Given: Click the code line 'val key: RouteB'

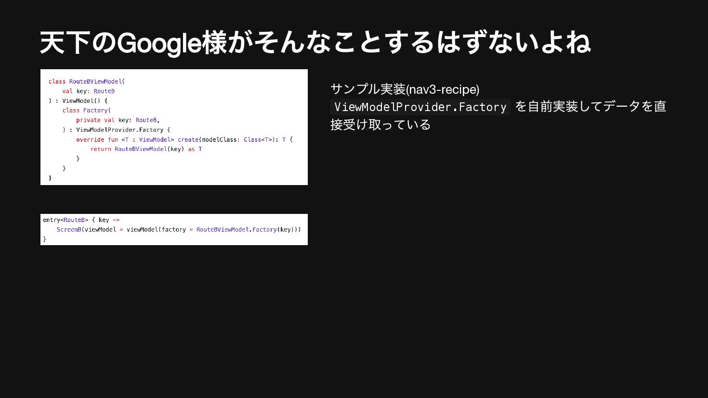Looking at the screenshot, I should (88, 91).
